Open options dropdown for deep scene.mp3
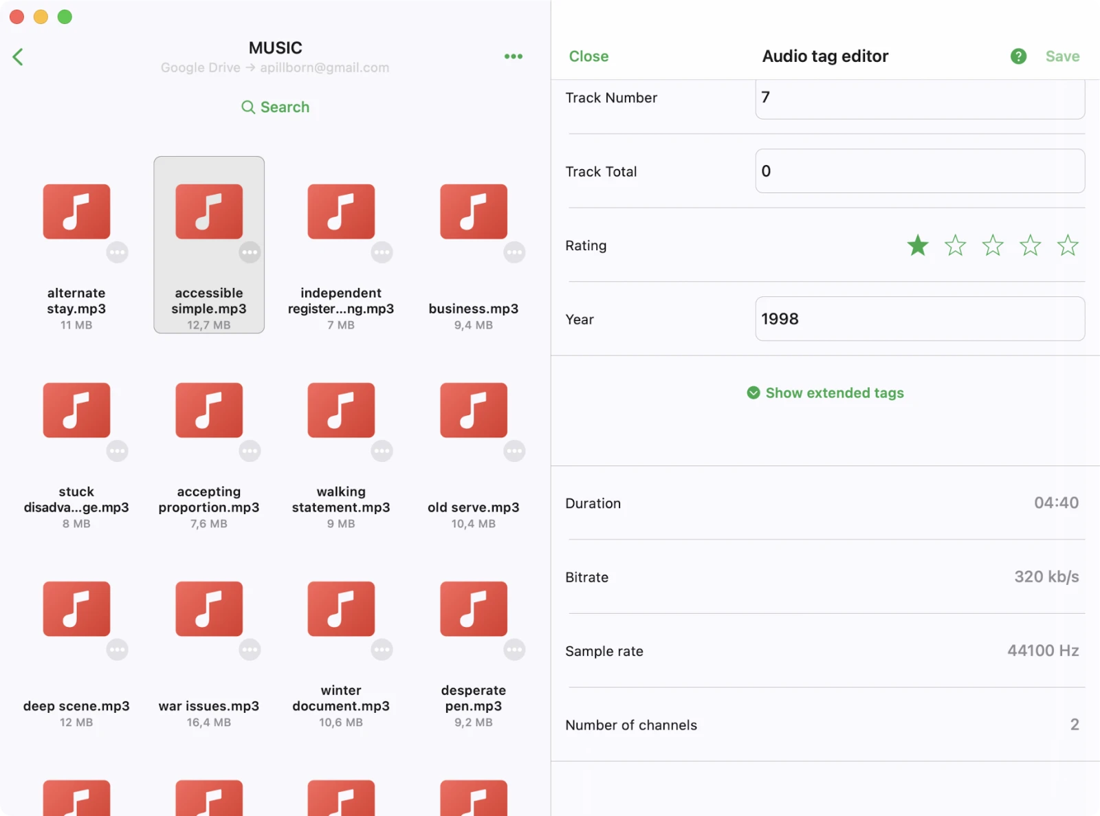This screenshot has width=1100, height=816. pos(118,650)
